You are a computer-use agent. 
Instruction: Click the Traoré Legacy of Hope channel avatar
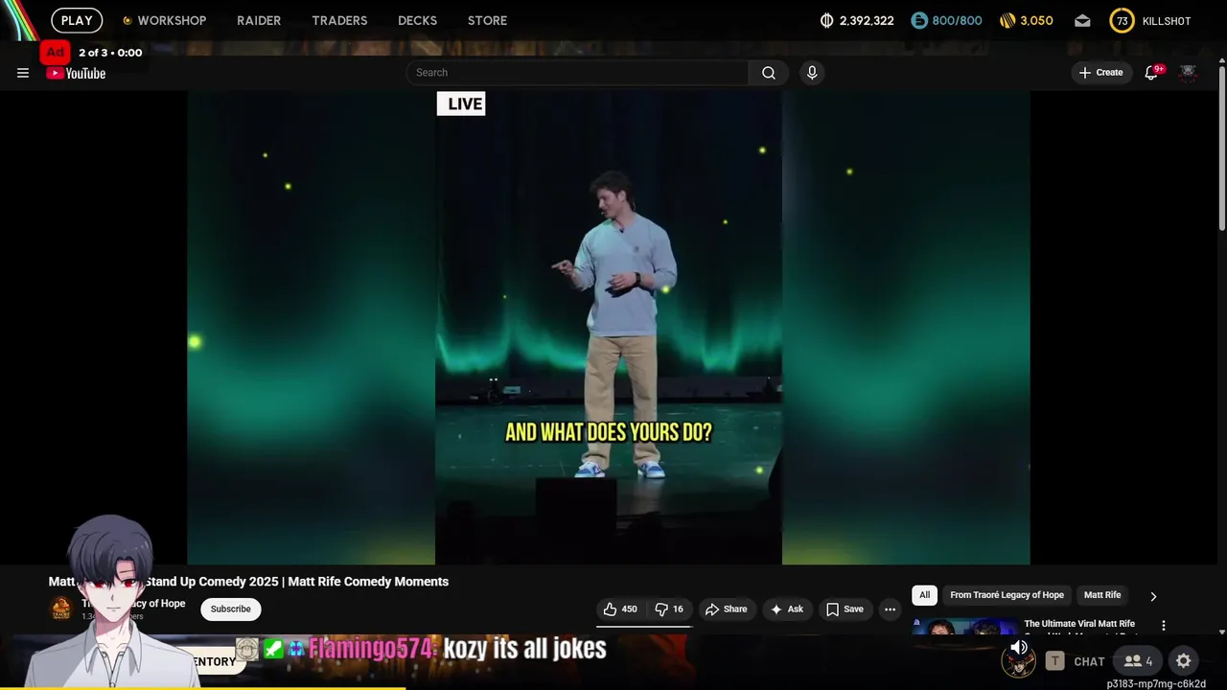pyautogui.click(x=61, y=608)
